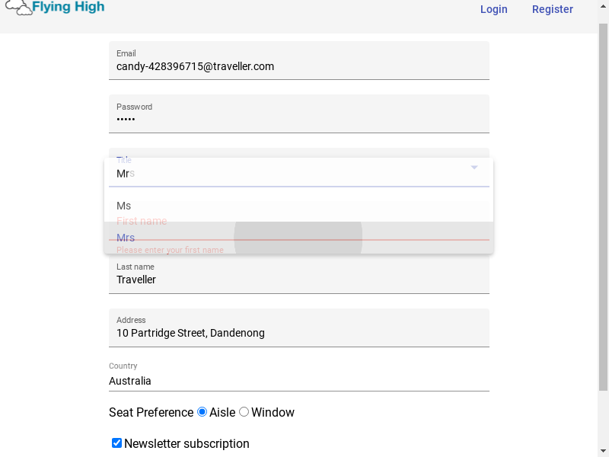This screenshot has width=609, height=457.
Task: Click the Newsletter subscription label
Action: point(187,443)
